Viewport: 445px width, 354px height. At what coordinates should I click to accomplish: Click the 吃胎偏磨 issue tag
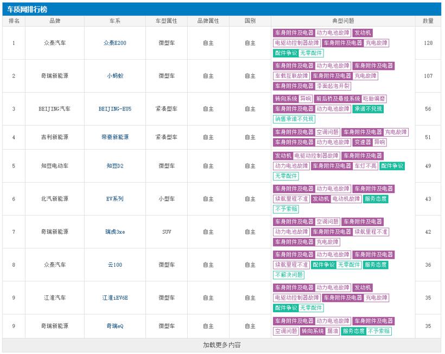375,99
